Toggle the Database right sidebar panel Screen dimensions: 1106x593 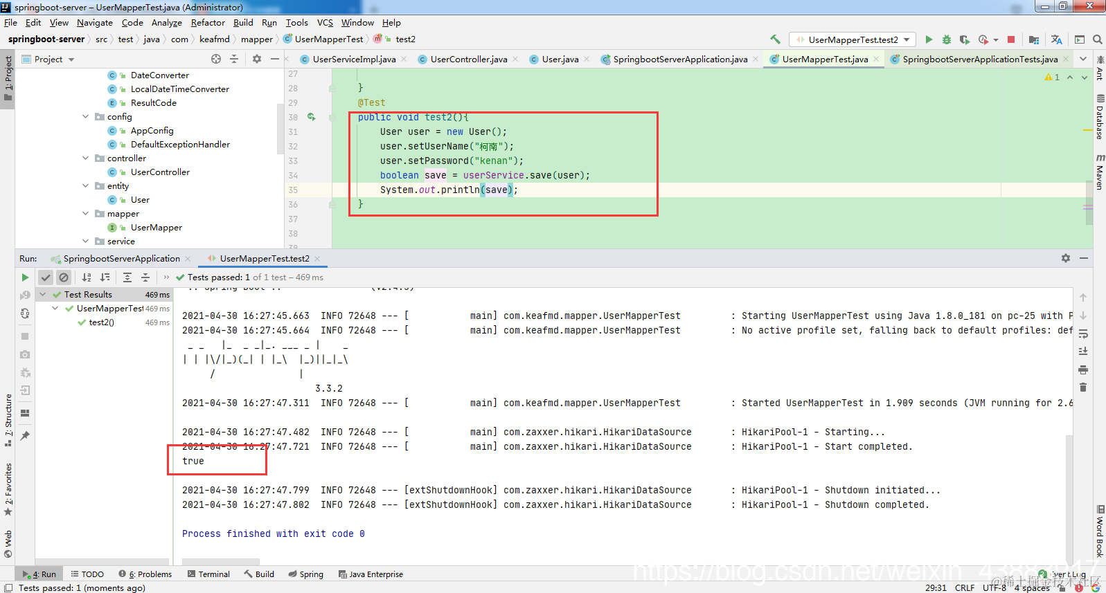coord(1100,118)
